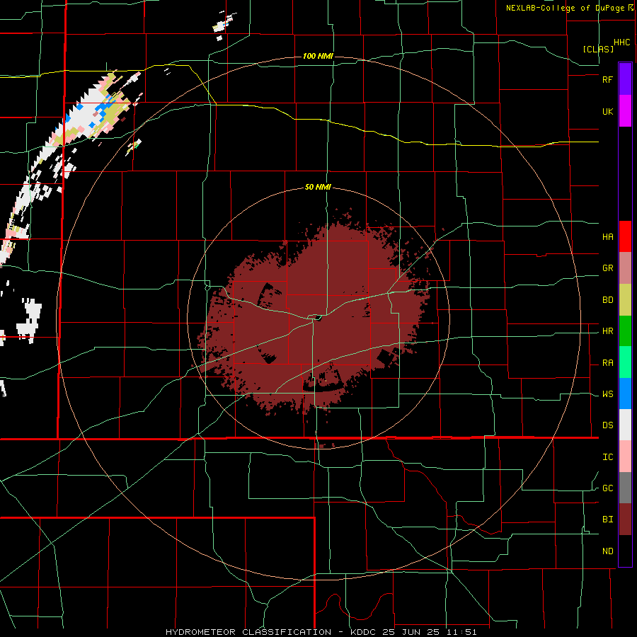Click the BI legend label
637x637 pixels.
pos(607,520)
